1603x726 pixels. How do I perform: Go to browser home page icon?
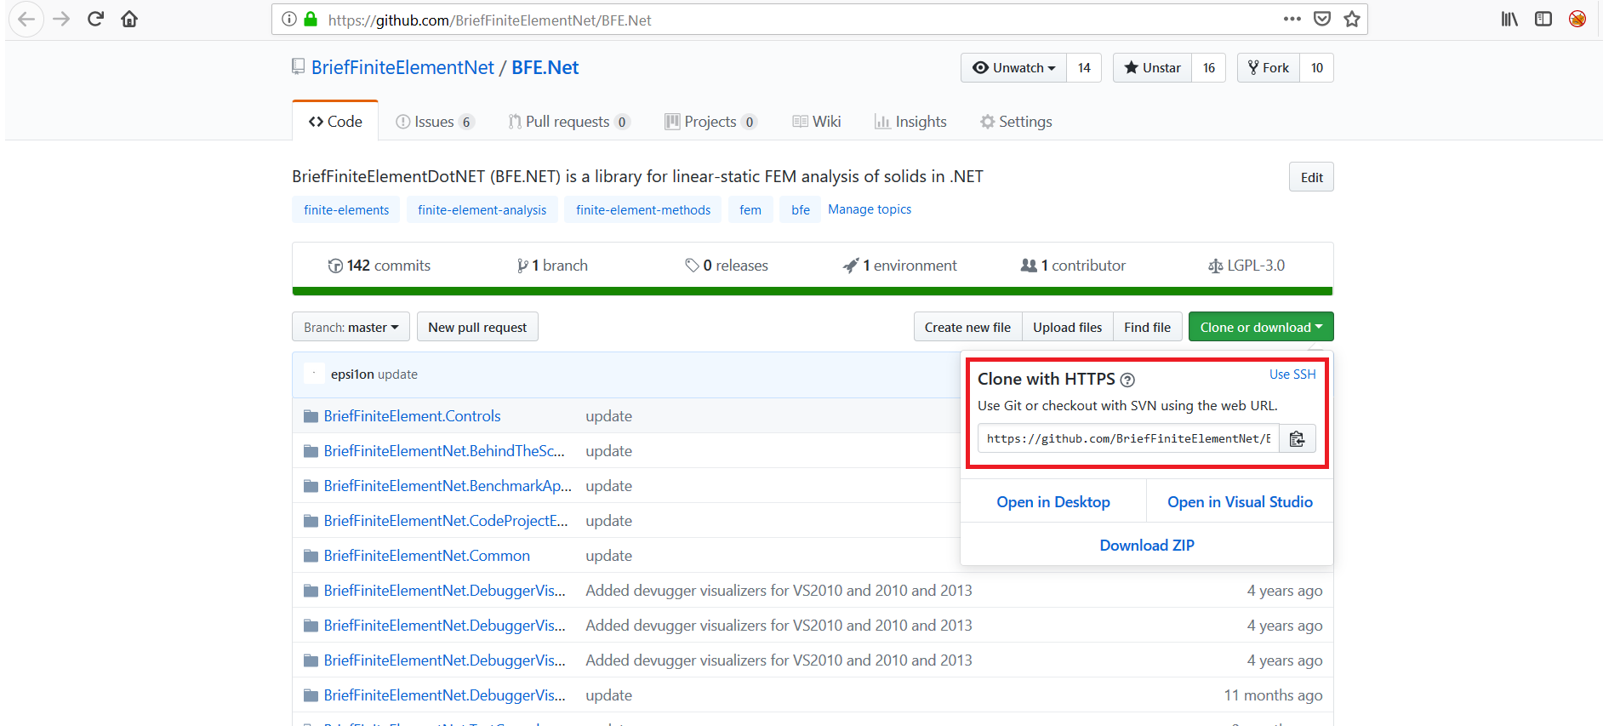(129, 19)
